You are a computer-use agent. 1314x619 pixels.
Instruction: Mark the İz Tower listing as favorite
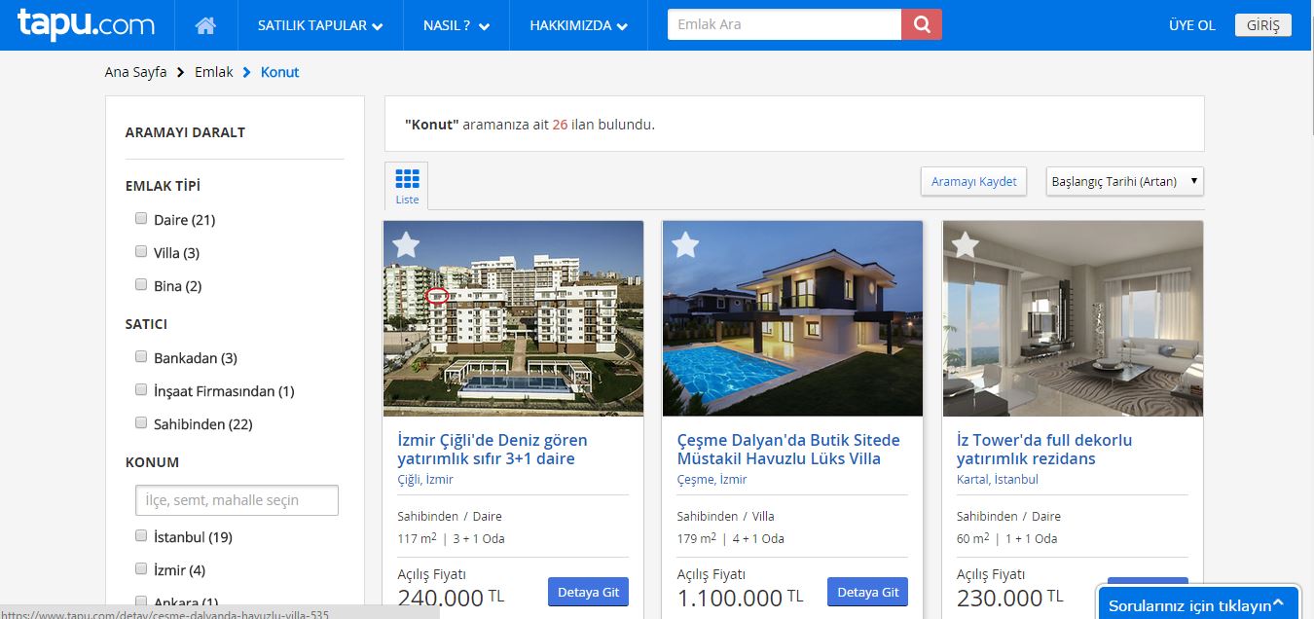click(x=965, y=245)
